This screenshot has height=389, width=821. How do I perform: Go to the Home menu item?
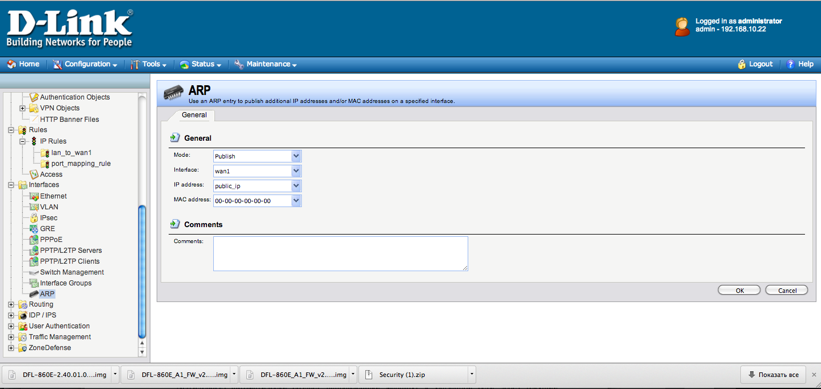[x=23, y=64]
